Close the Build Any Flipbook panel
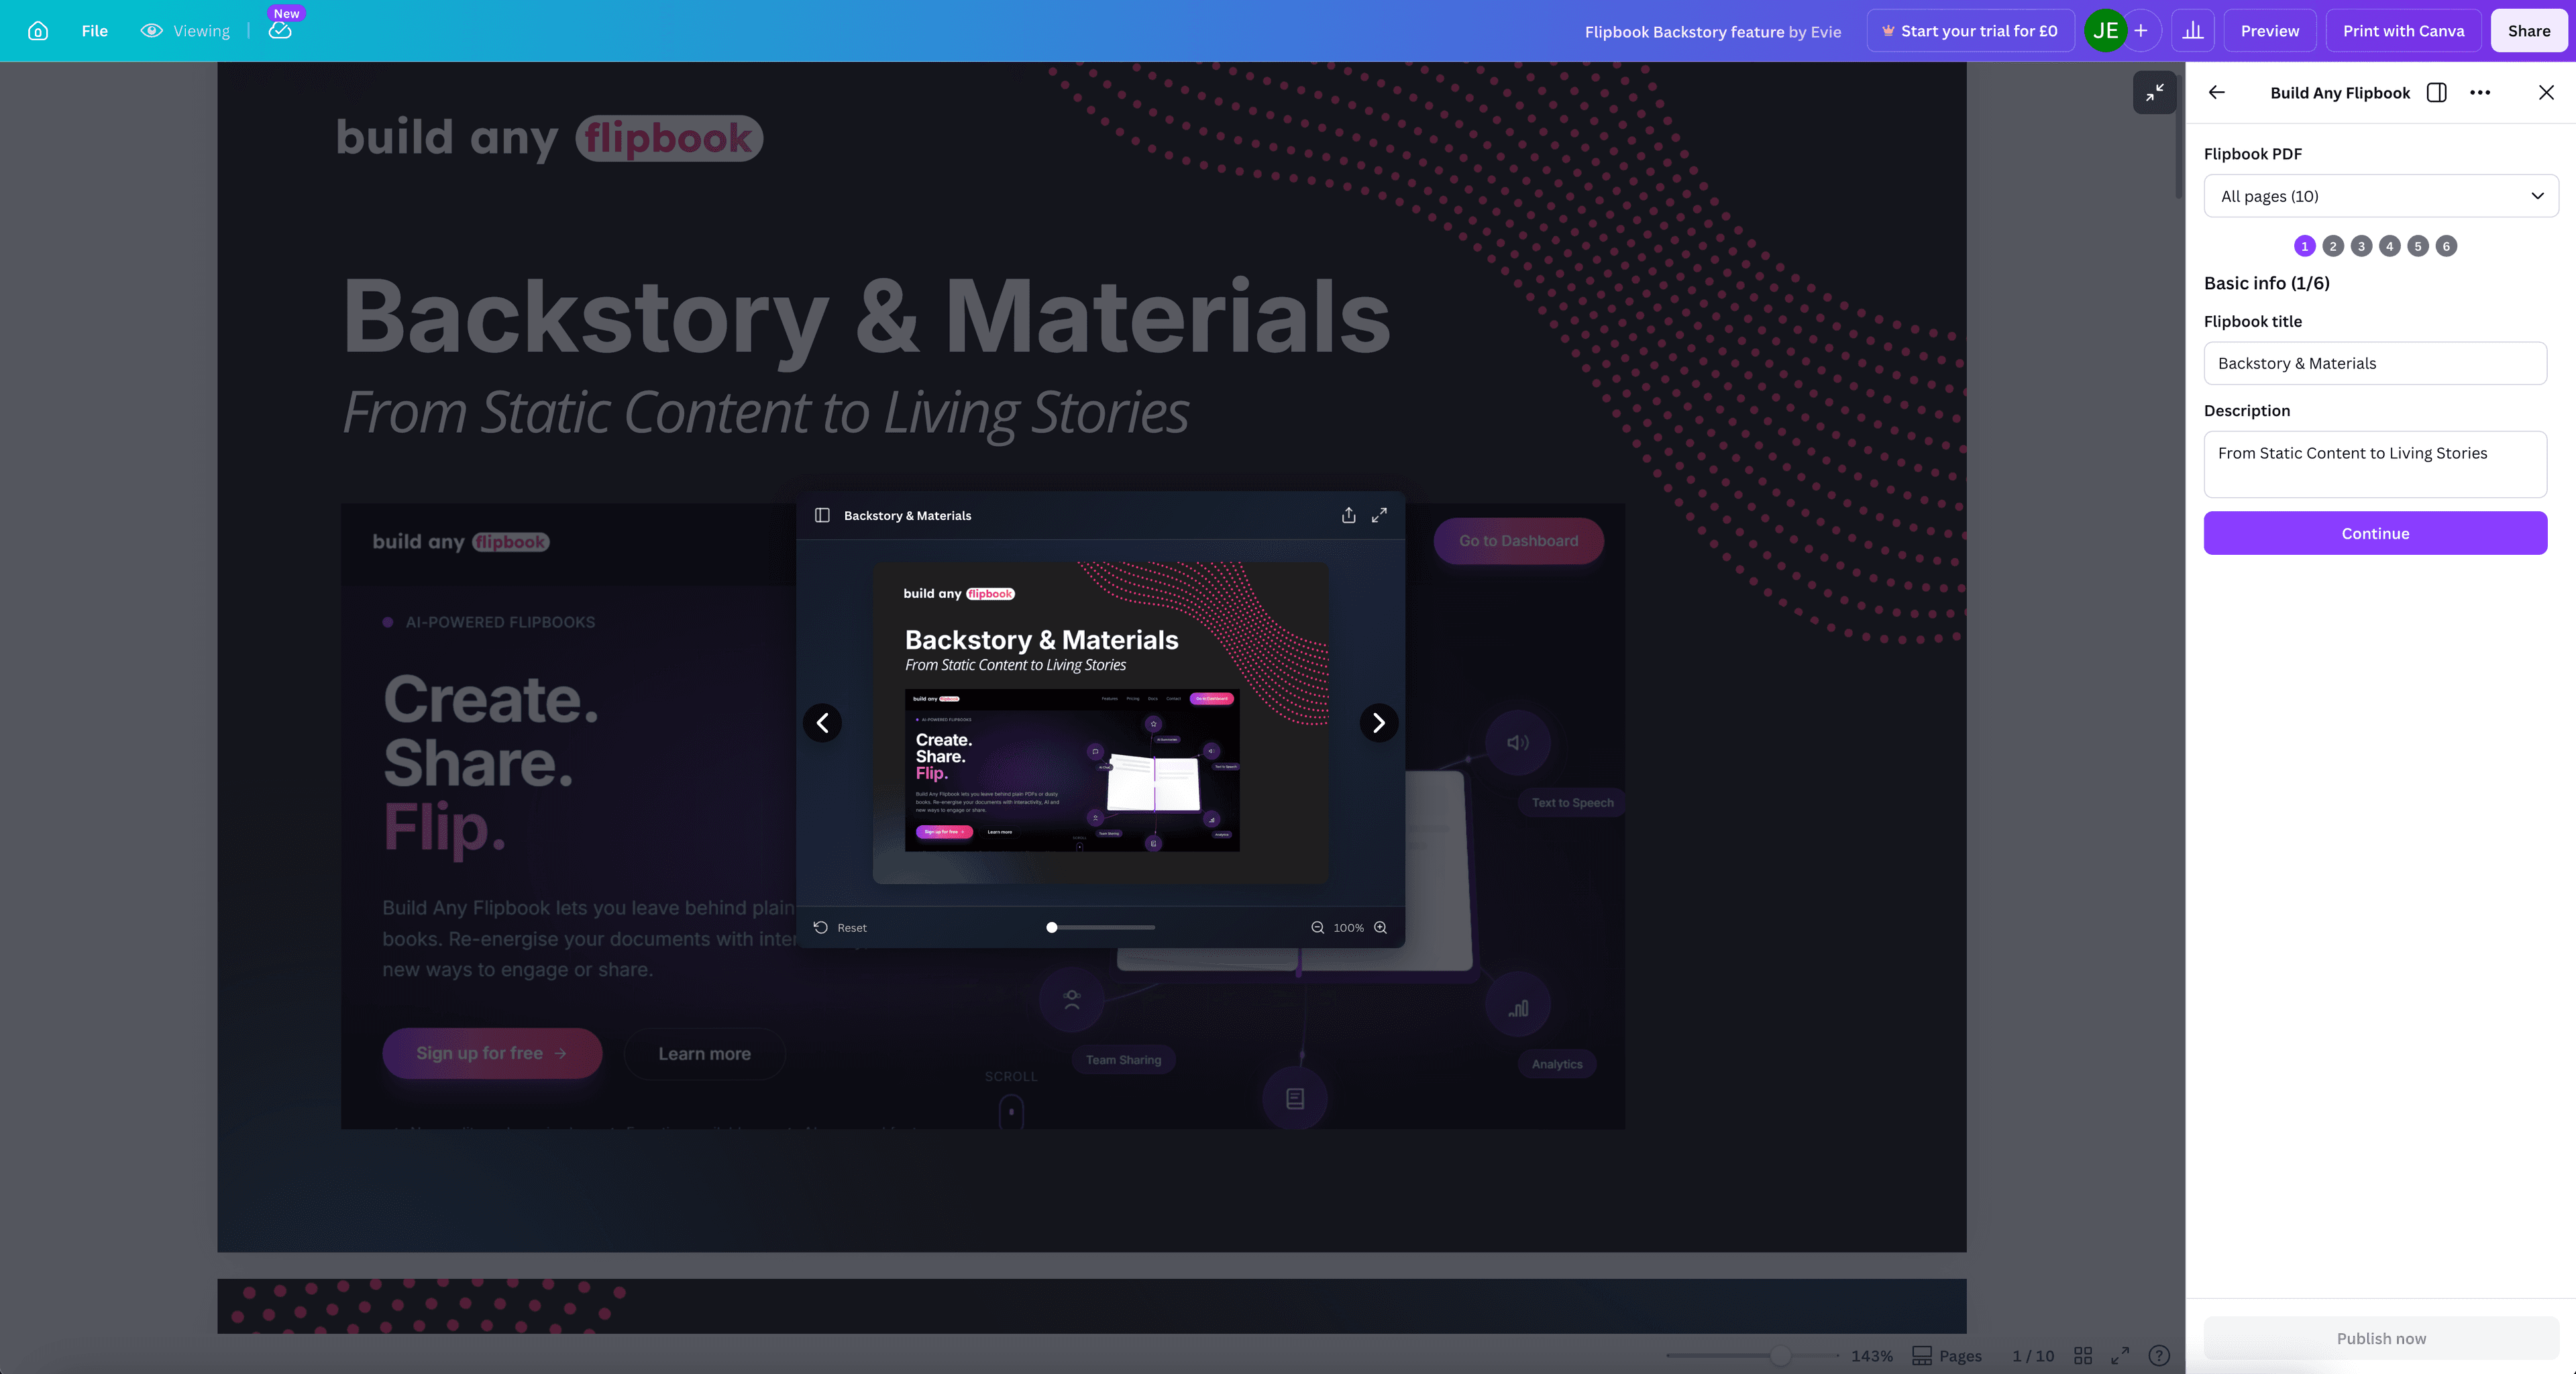The image size is (2576, 1374). tap(2546, 92)
